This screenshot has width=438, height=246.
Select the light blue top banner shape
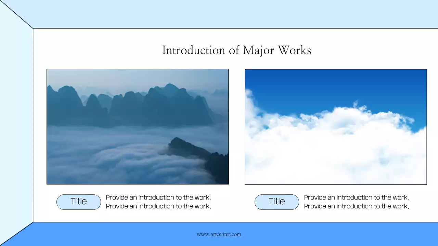219,14
